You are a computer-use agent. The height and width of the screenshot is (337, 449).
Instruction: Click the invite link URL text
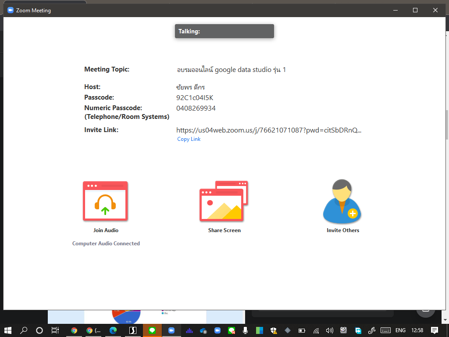point(269,130)
